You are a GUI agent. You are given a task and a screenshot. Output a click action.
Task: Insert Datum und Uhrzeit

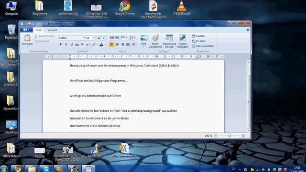(169, 41)
